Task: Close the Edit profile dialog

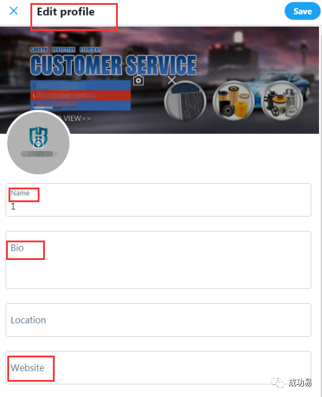Action: tap(13, 11)
